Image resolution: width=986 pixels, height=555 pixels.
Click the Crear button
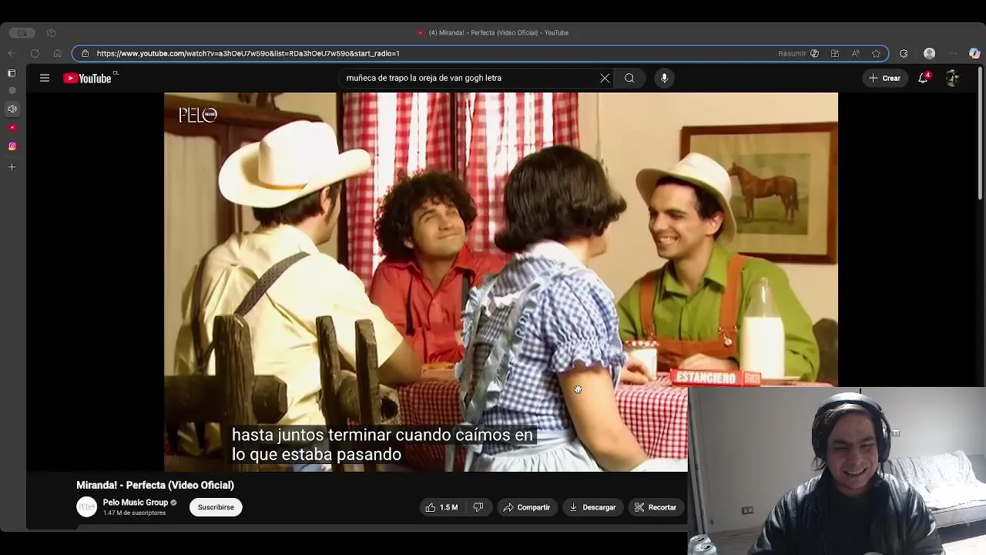(884, 78)
